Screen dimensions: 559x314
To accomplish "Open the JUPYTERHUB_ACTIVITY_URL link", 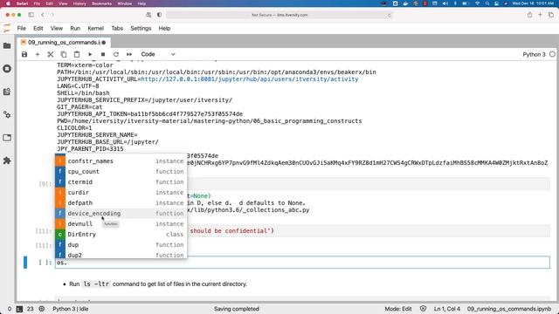I will (x=250, y=79).
